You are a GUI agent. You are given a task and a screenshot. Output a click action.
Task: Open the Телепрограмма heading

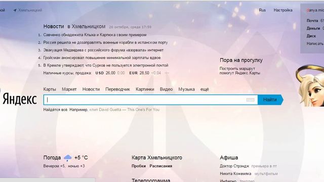pos(151,180)
